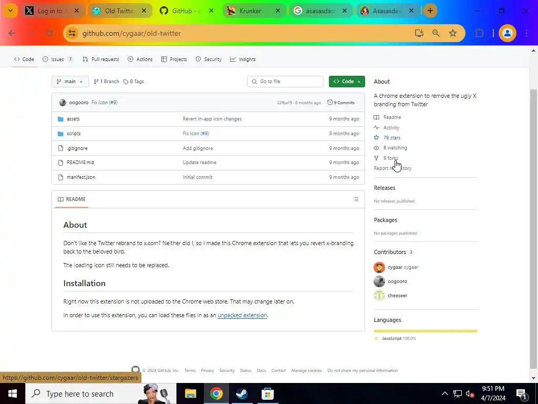
Task: Open the Projects tab
Action: pyautogui.click(x=174, y=59)
